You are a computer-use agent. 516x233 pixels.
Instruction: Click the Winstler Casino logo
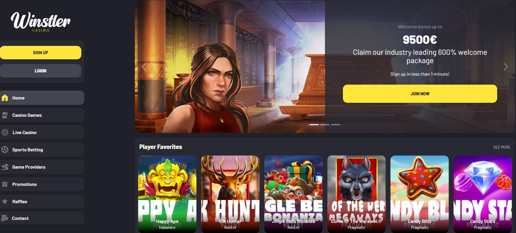pos(41,21)
